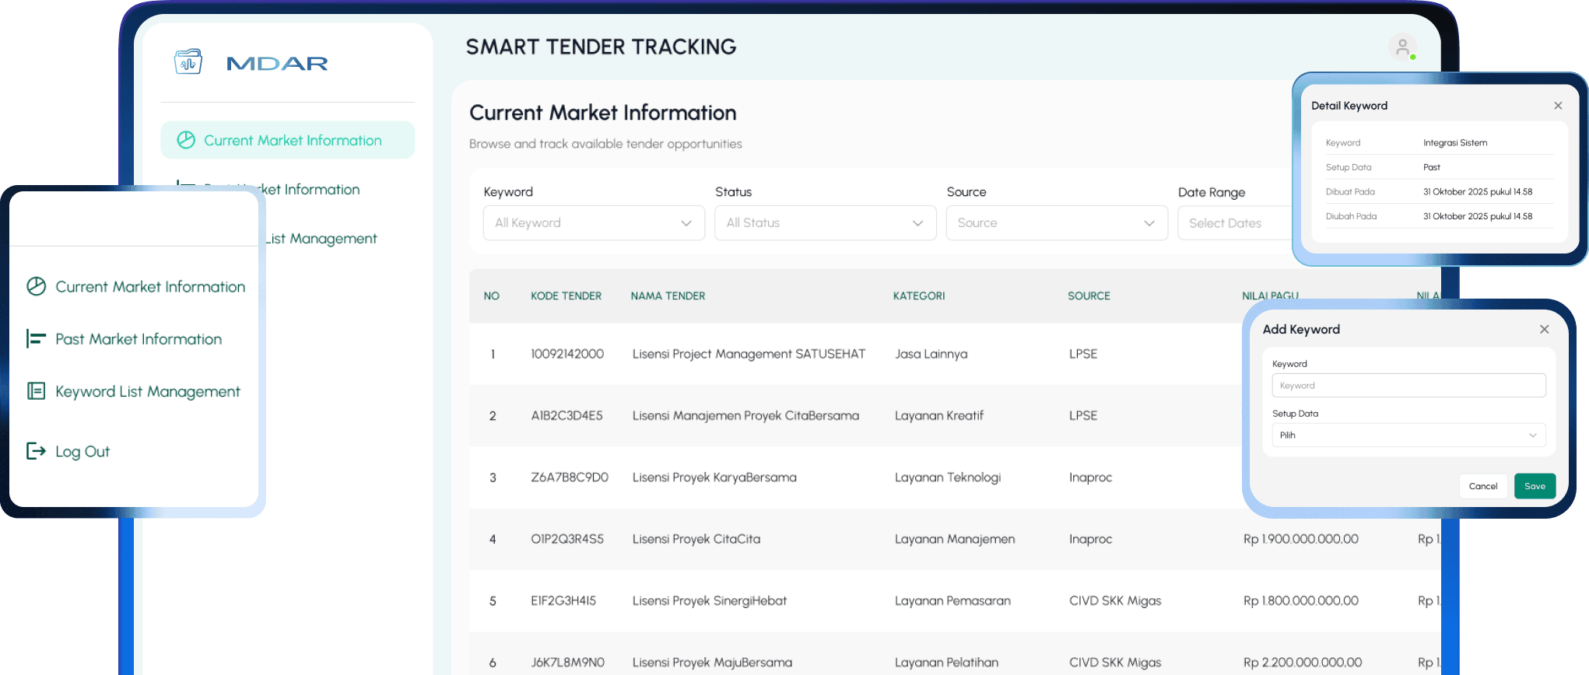Click tender code A1B2C3D4E5
This screenshot has height=675, width=1589.
tap(566, 416)
